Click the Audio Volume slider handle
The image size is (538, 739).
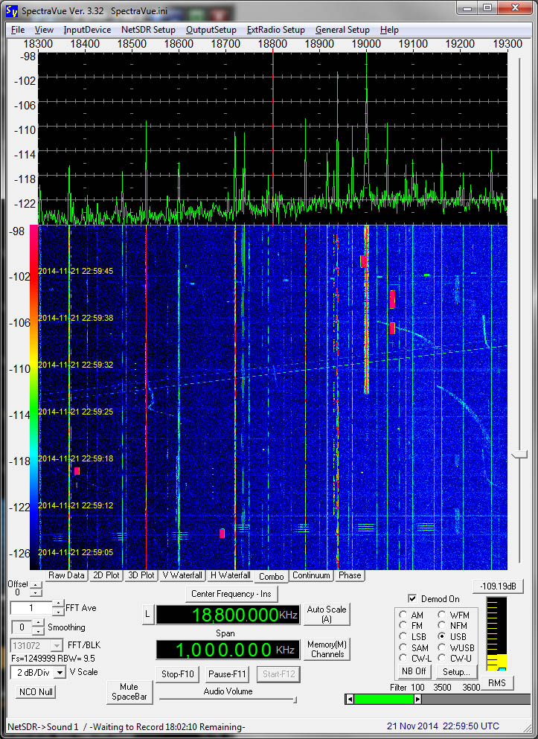click(x=295, y=700)
